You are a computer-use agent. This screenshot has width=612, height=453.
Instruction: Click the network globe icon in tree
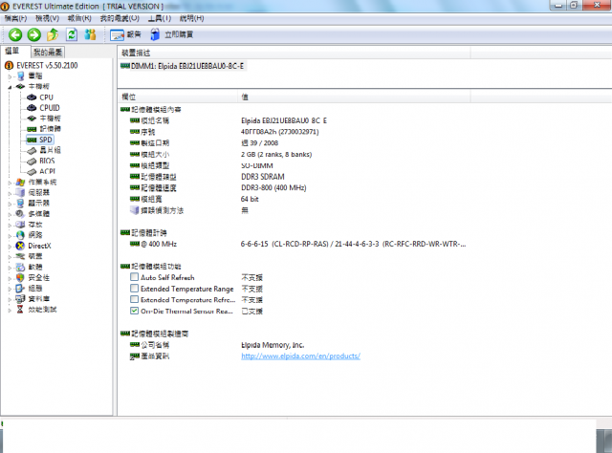pos(20,235)
